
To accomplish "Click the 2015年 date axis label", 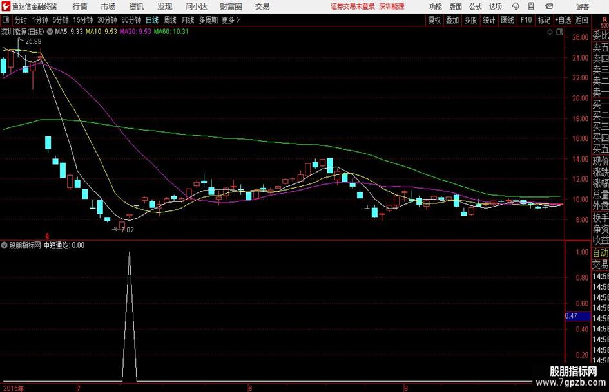I will [x=13, y=388].
